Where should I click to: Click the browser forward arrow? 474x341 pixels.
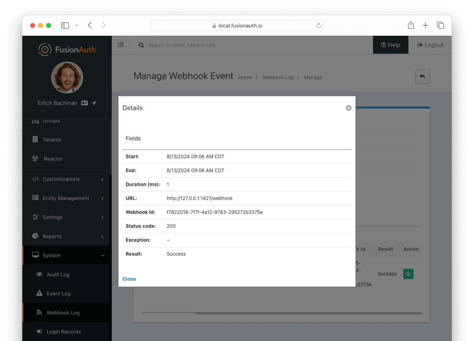(x=104, y=25)
